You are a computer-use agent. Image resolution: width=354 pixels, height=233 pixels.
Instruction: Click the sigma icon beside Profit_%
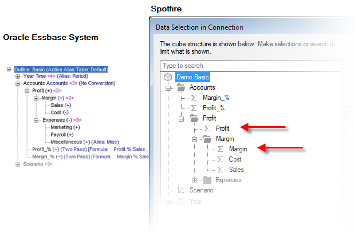click(x=194, y=108)
